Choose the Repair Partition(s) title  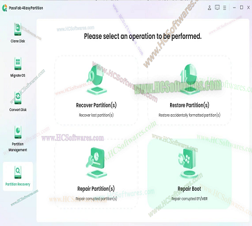[x=96, y=189]
